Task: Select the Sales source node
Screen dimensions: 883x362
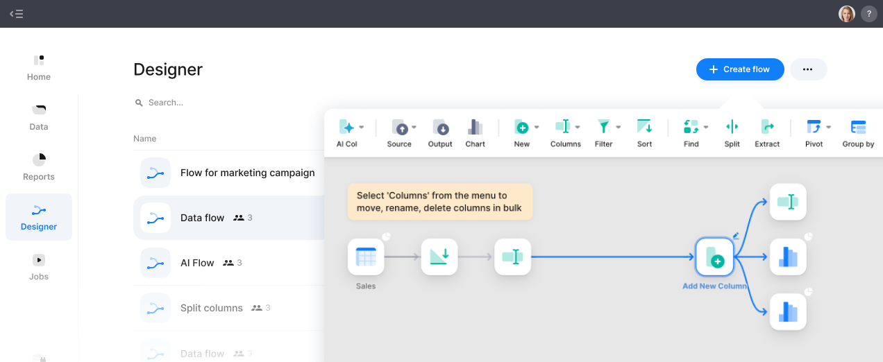Action: (366, 257)
